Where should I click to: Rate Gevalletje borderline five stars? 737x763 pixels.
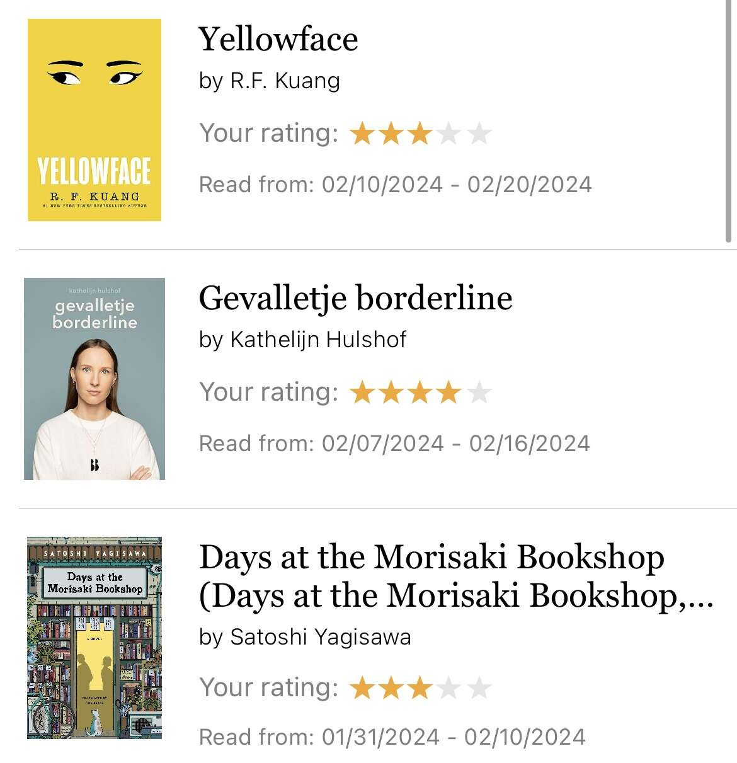tap(479, 392)
